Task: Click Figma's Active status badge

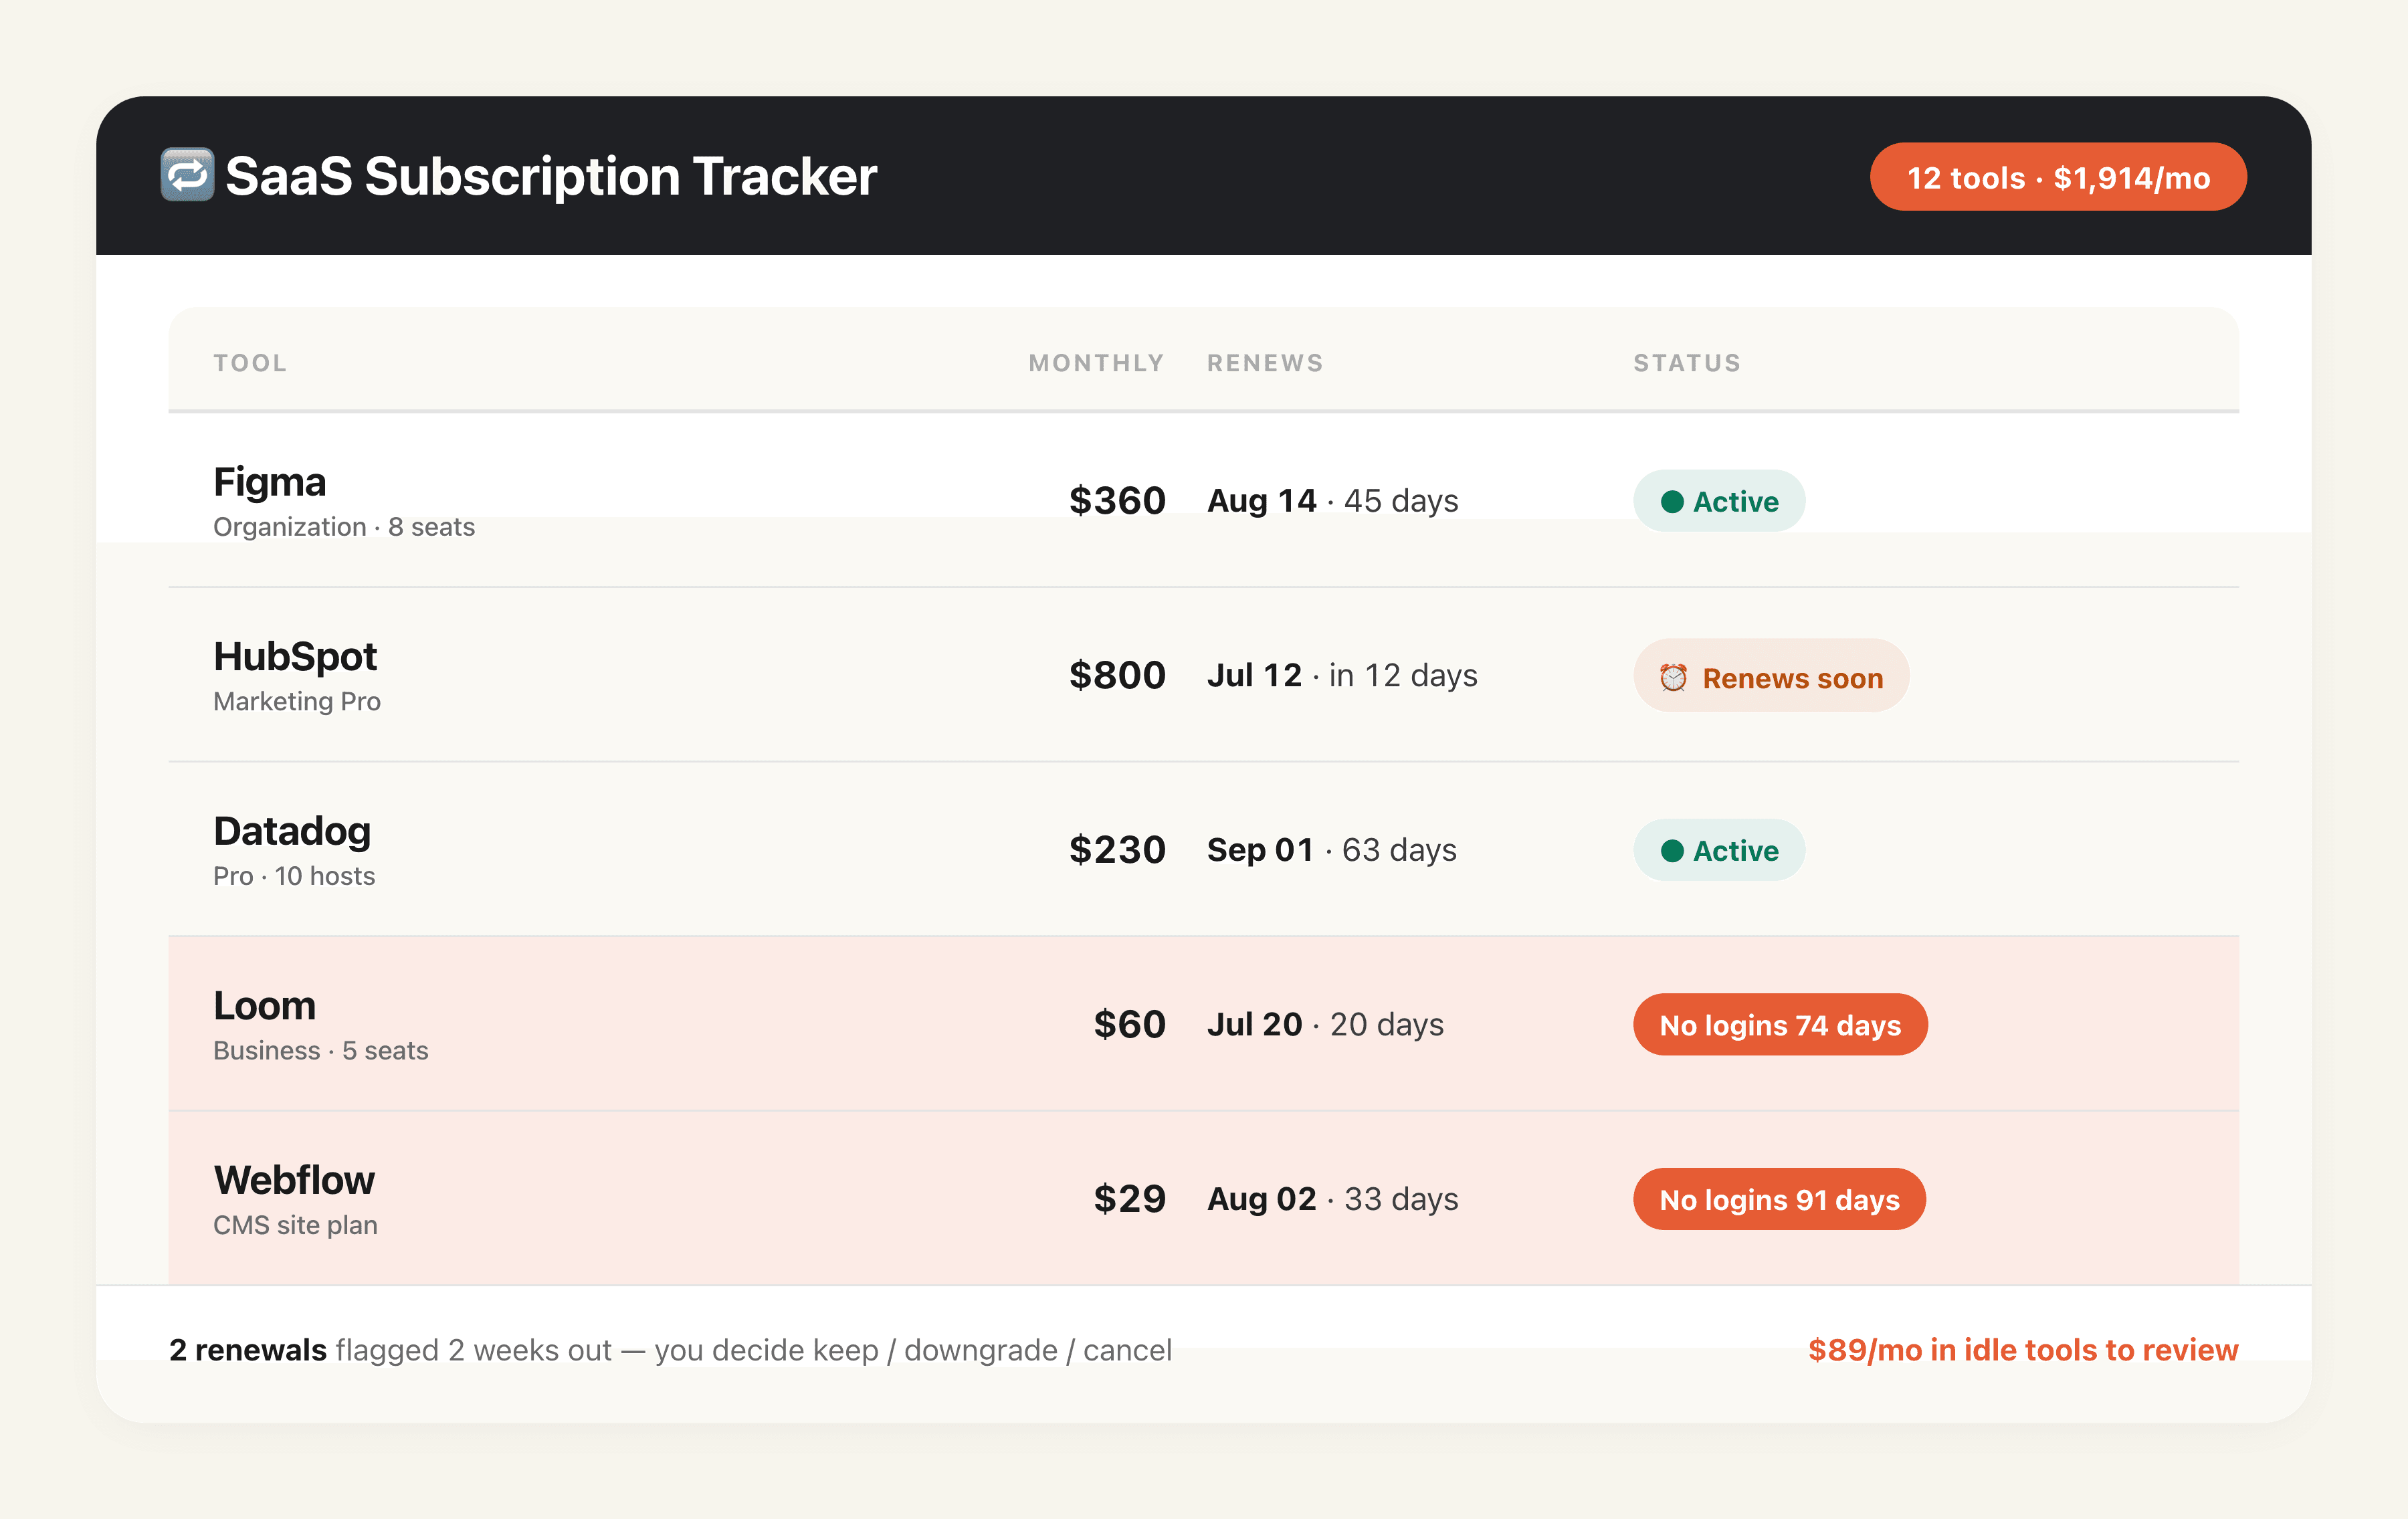Action: pyautogui.click(x=1719, y=501)
